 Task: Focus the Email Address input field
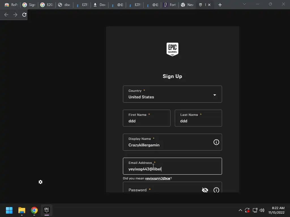point(172,166)
